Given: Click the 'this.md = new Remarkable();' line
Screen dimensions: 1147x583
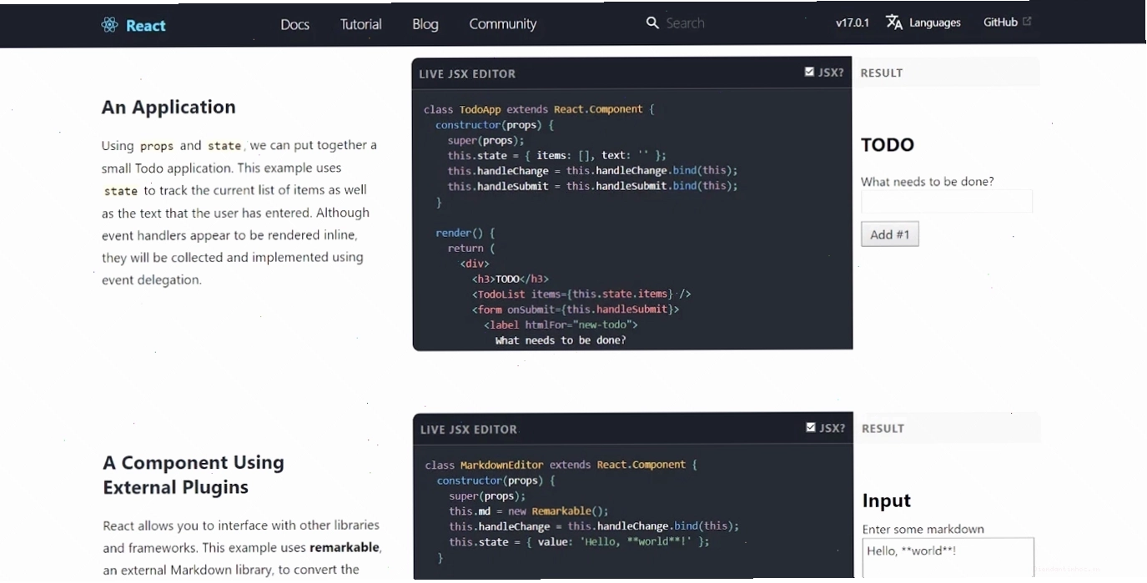Looking at the screenshot, I should [529, 510].
